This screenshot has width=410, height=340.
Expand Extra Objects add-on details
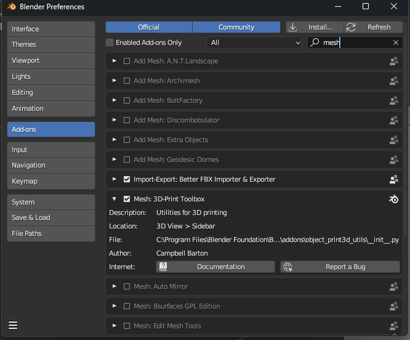coord(115,140)
